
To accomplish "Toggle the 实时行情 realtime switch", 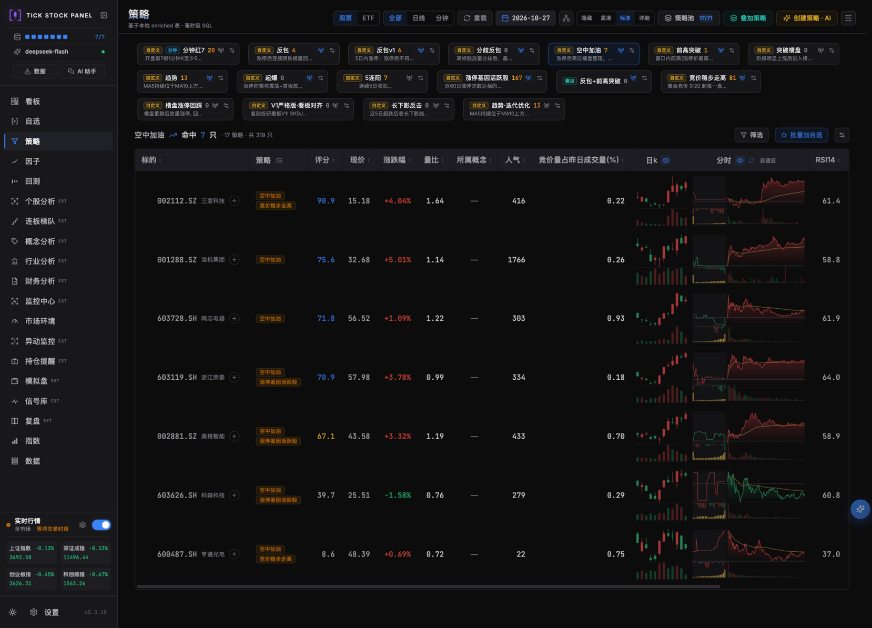I will [x=102, y=525].
